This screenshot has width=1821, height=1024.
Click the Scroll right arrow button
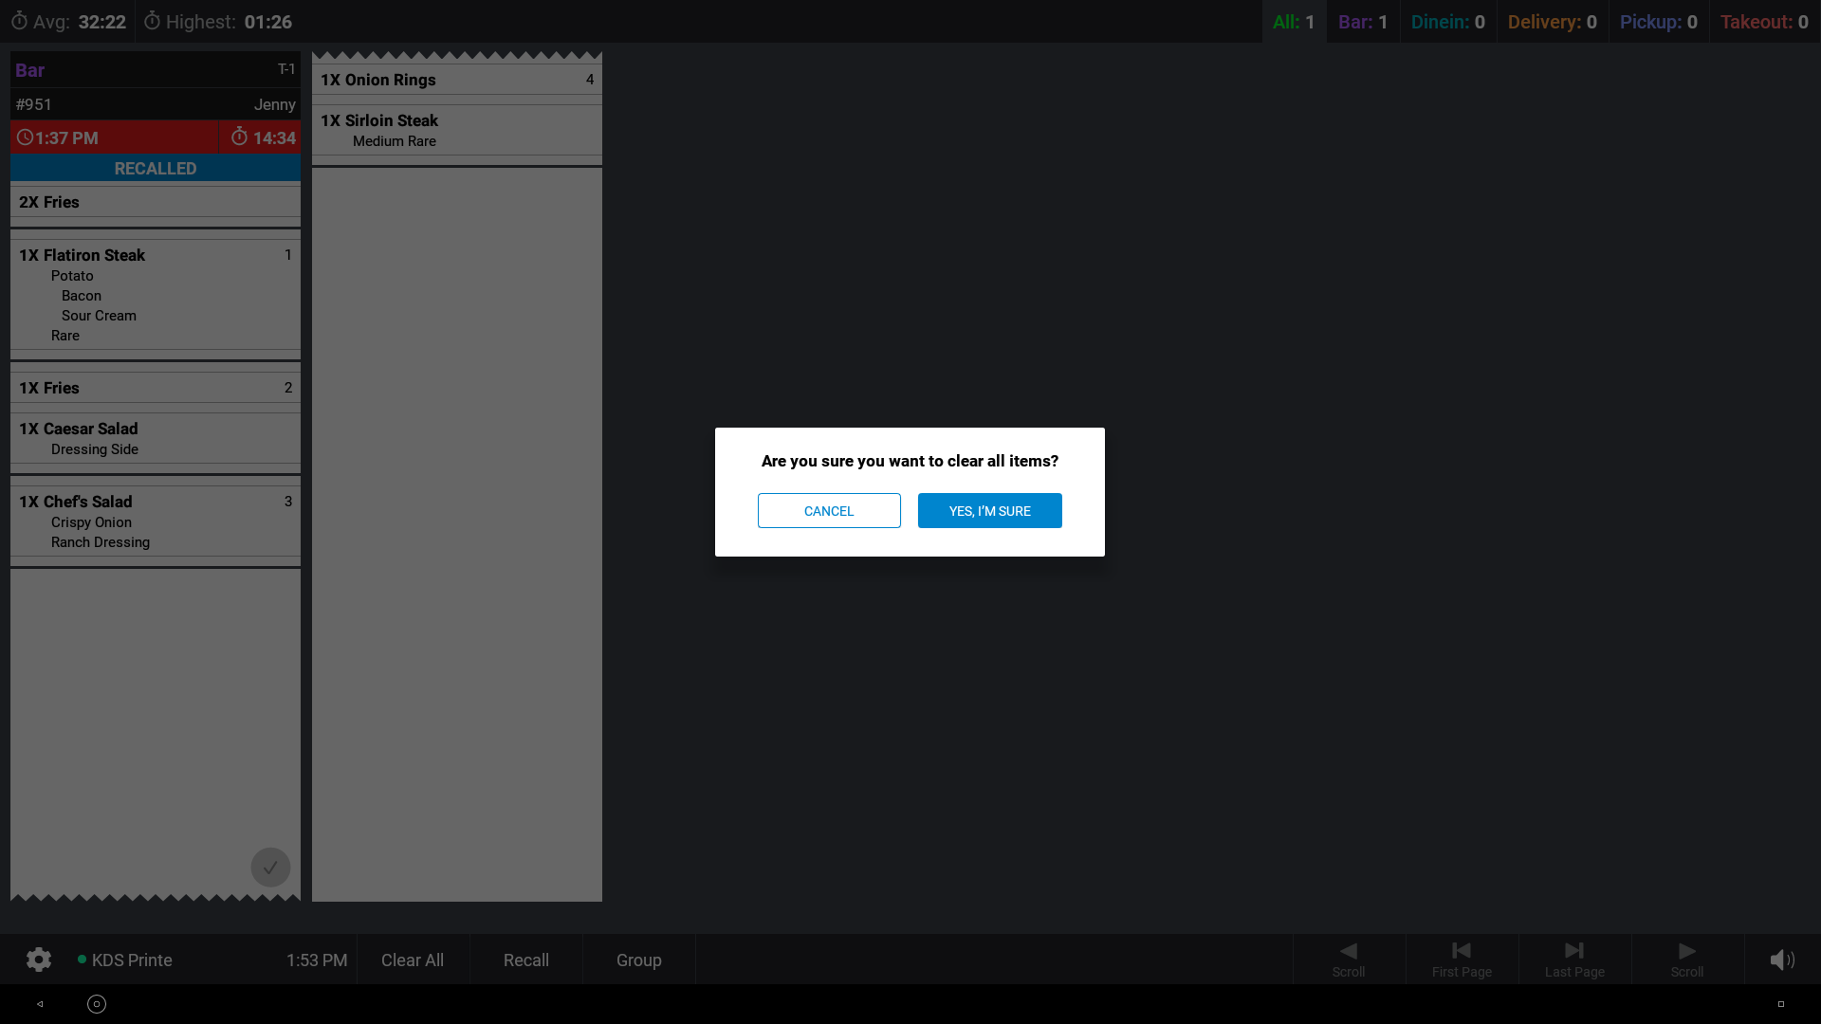coord(1686,959)
